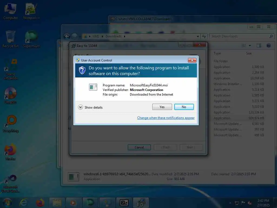This screenshot has width=277, height=208.
Task: Click the 7-Zip window title bar icon
Action: [112, 19]
